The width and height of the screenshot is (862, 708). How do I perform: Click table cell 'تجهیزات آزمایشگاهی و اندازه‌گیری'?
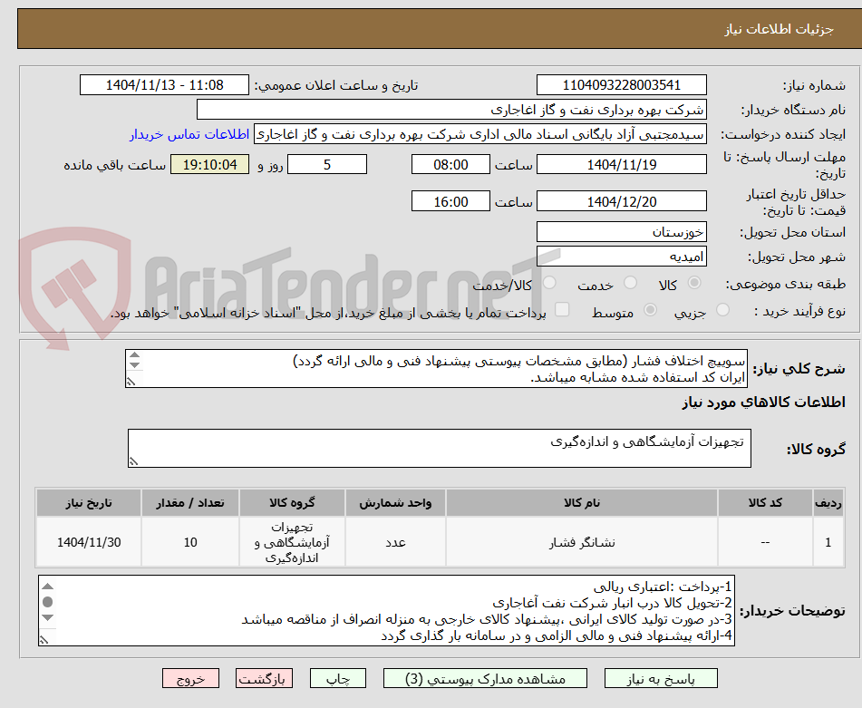pyautogui.click(x=292, y=542)
